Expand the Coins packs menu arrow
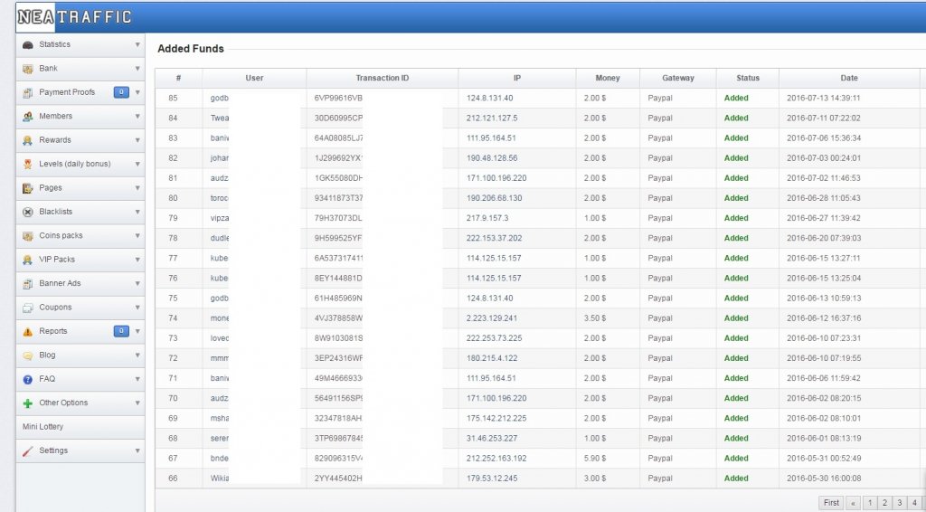 click(x=137, y=236)
